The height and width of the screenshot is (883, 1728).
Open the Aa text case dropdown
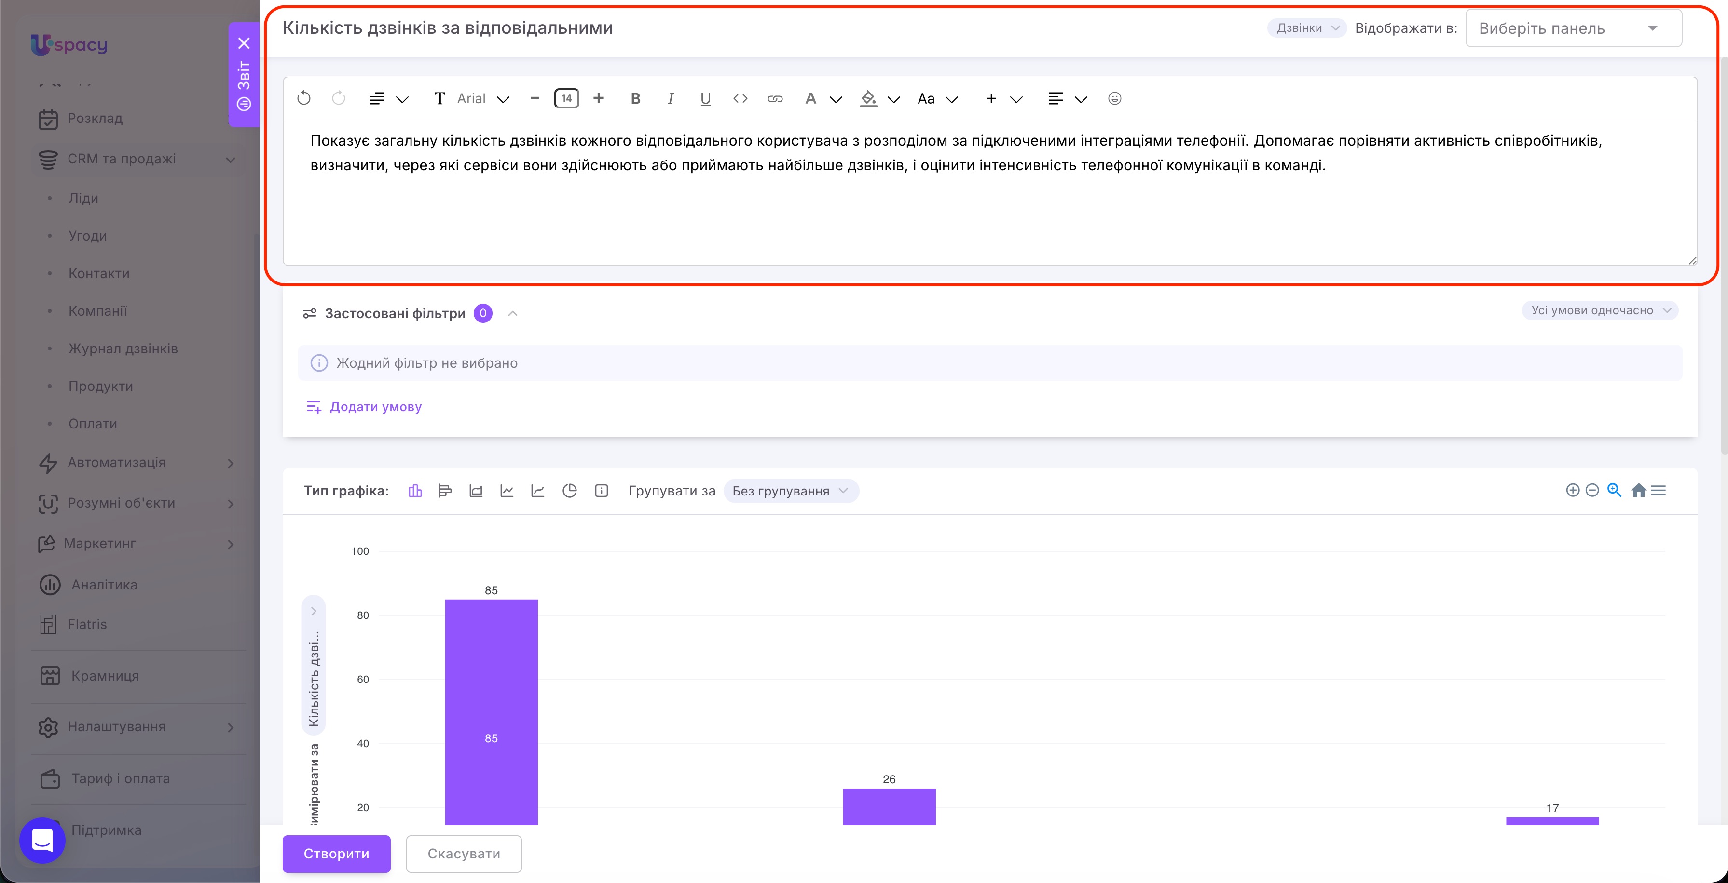pyautogui.click(x=938, y=98)
